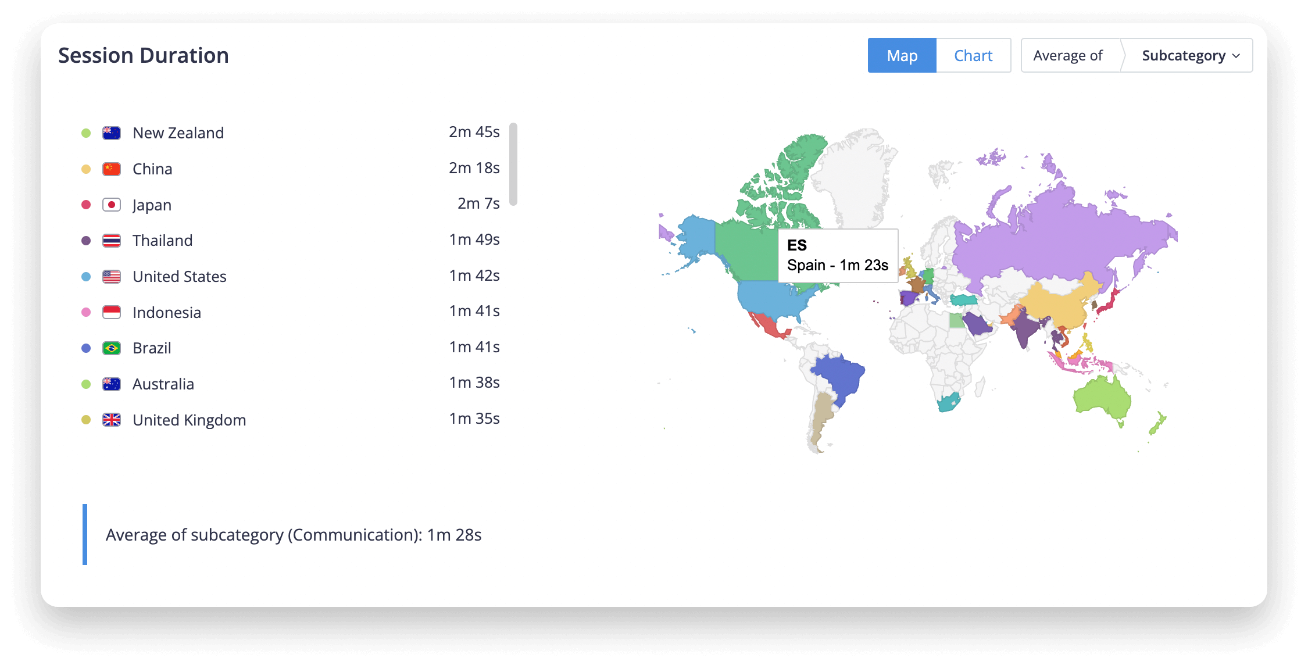This screenshot has width=1308, height=665.
Task: Switch to the Map view
Action: click(902, 55)
